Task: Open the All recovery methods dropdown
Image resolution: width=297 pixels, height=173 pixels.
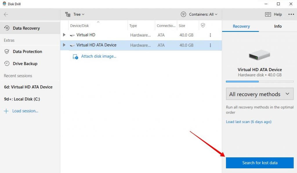Action: click(259, 94)
